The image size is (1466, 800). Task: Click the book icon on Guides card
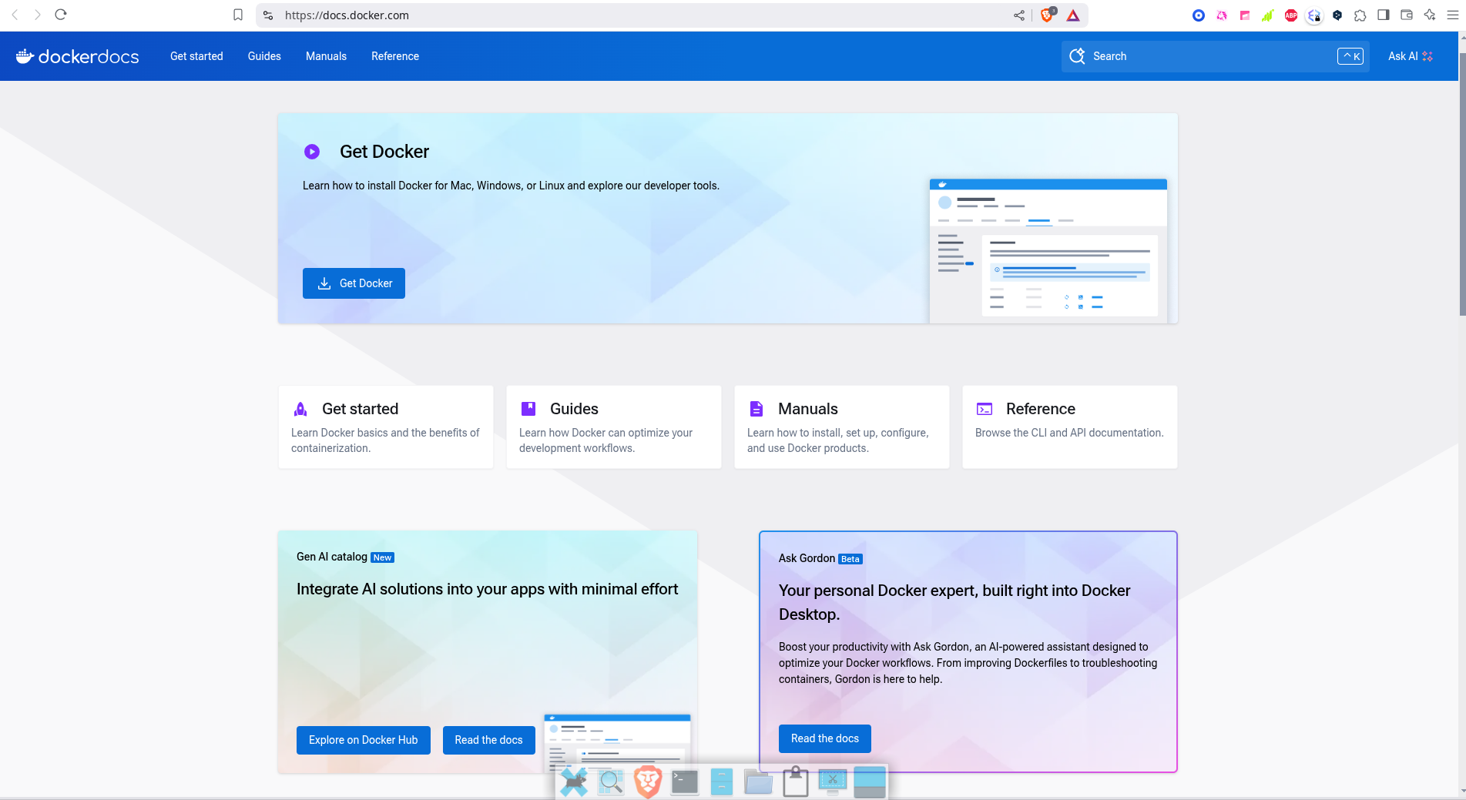528,408
